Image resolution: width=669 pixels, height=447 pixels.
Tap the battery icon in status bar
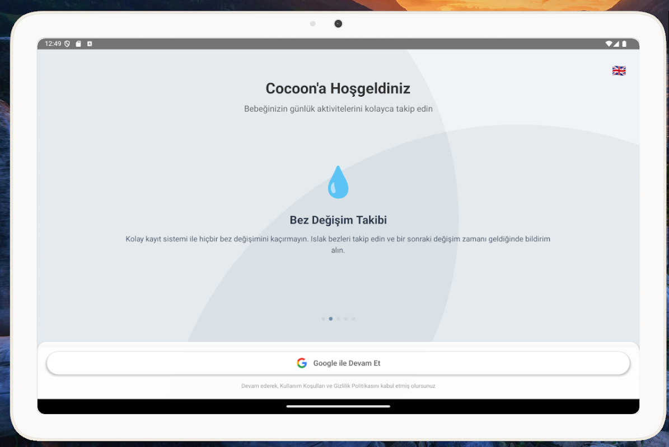click(624, 44)
